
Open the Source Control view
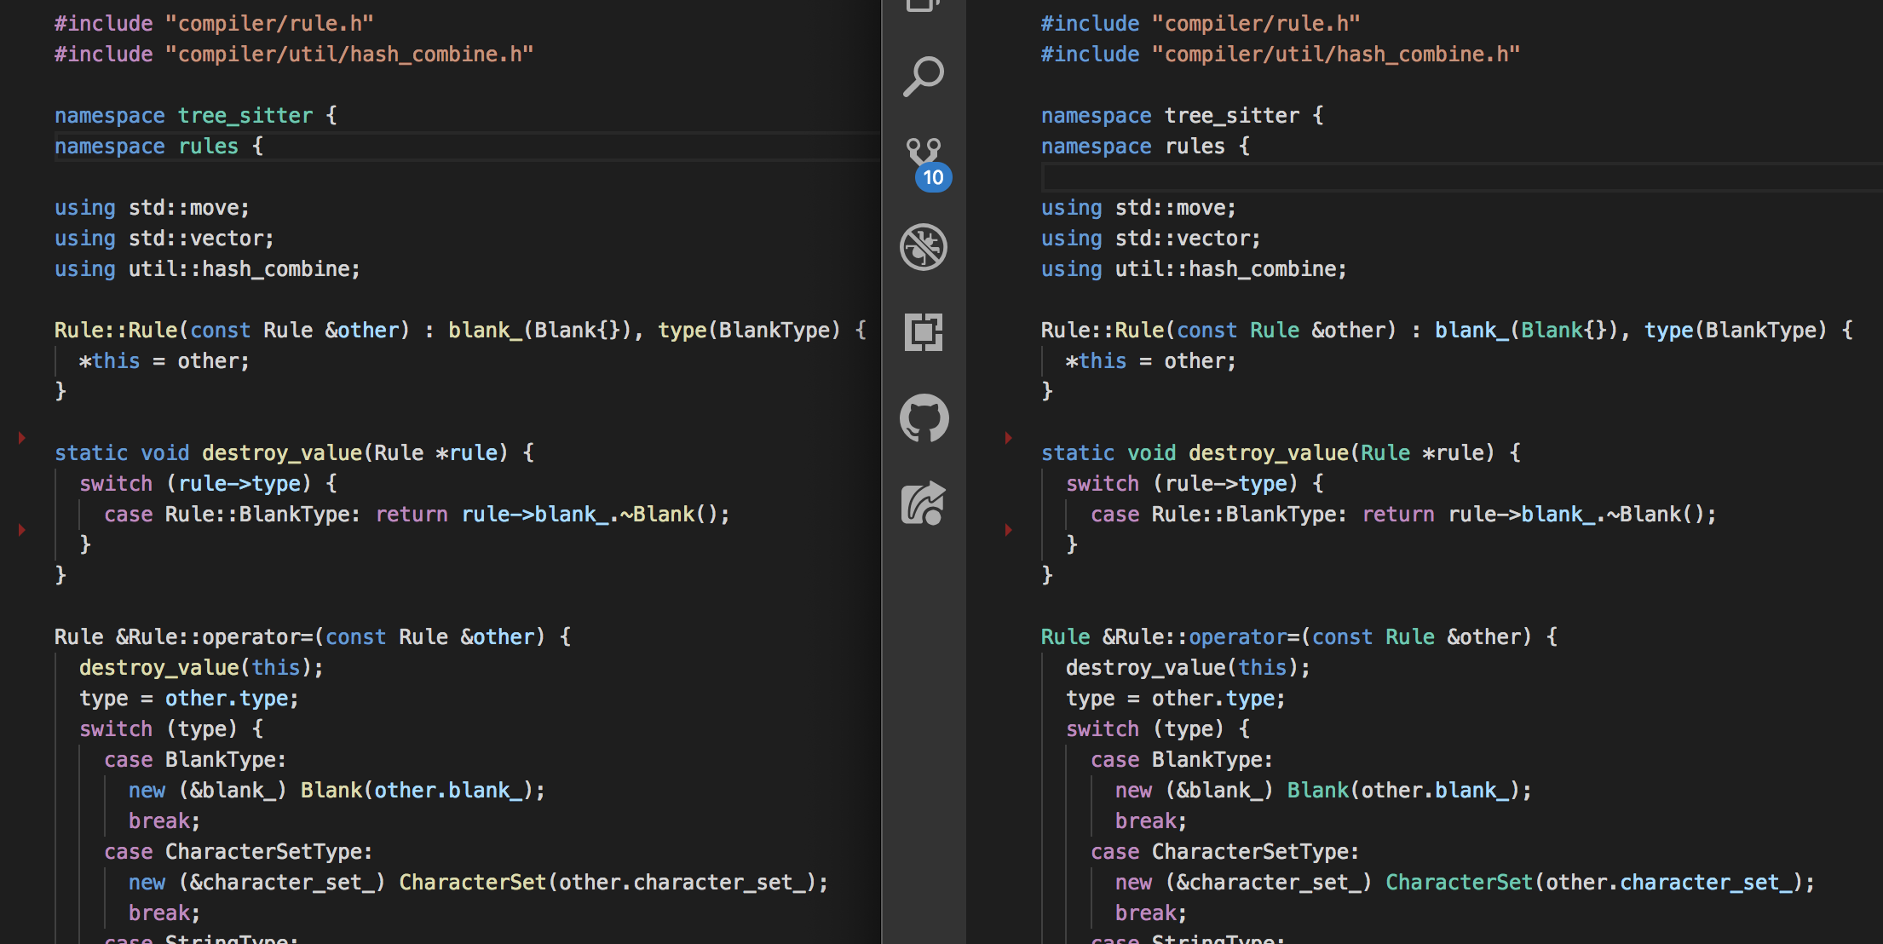click(923, 153)
